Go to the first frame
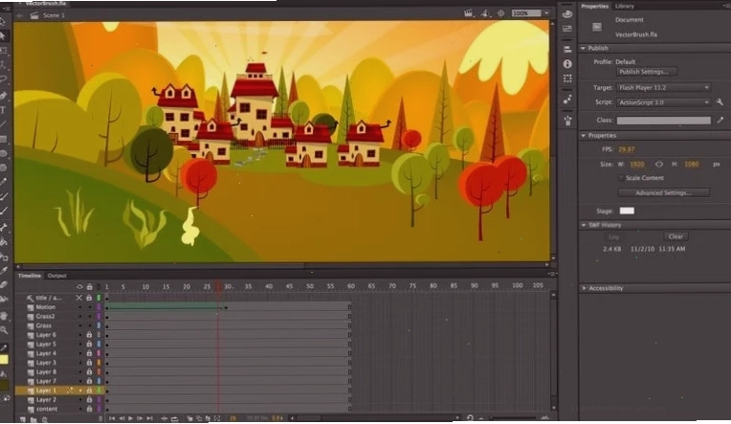The height and width of the screenshot is (424, 731). point(112,418)
